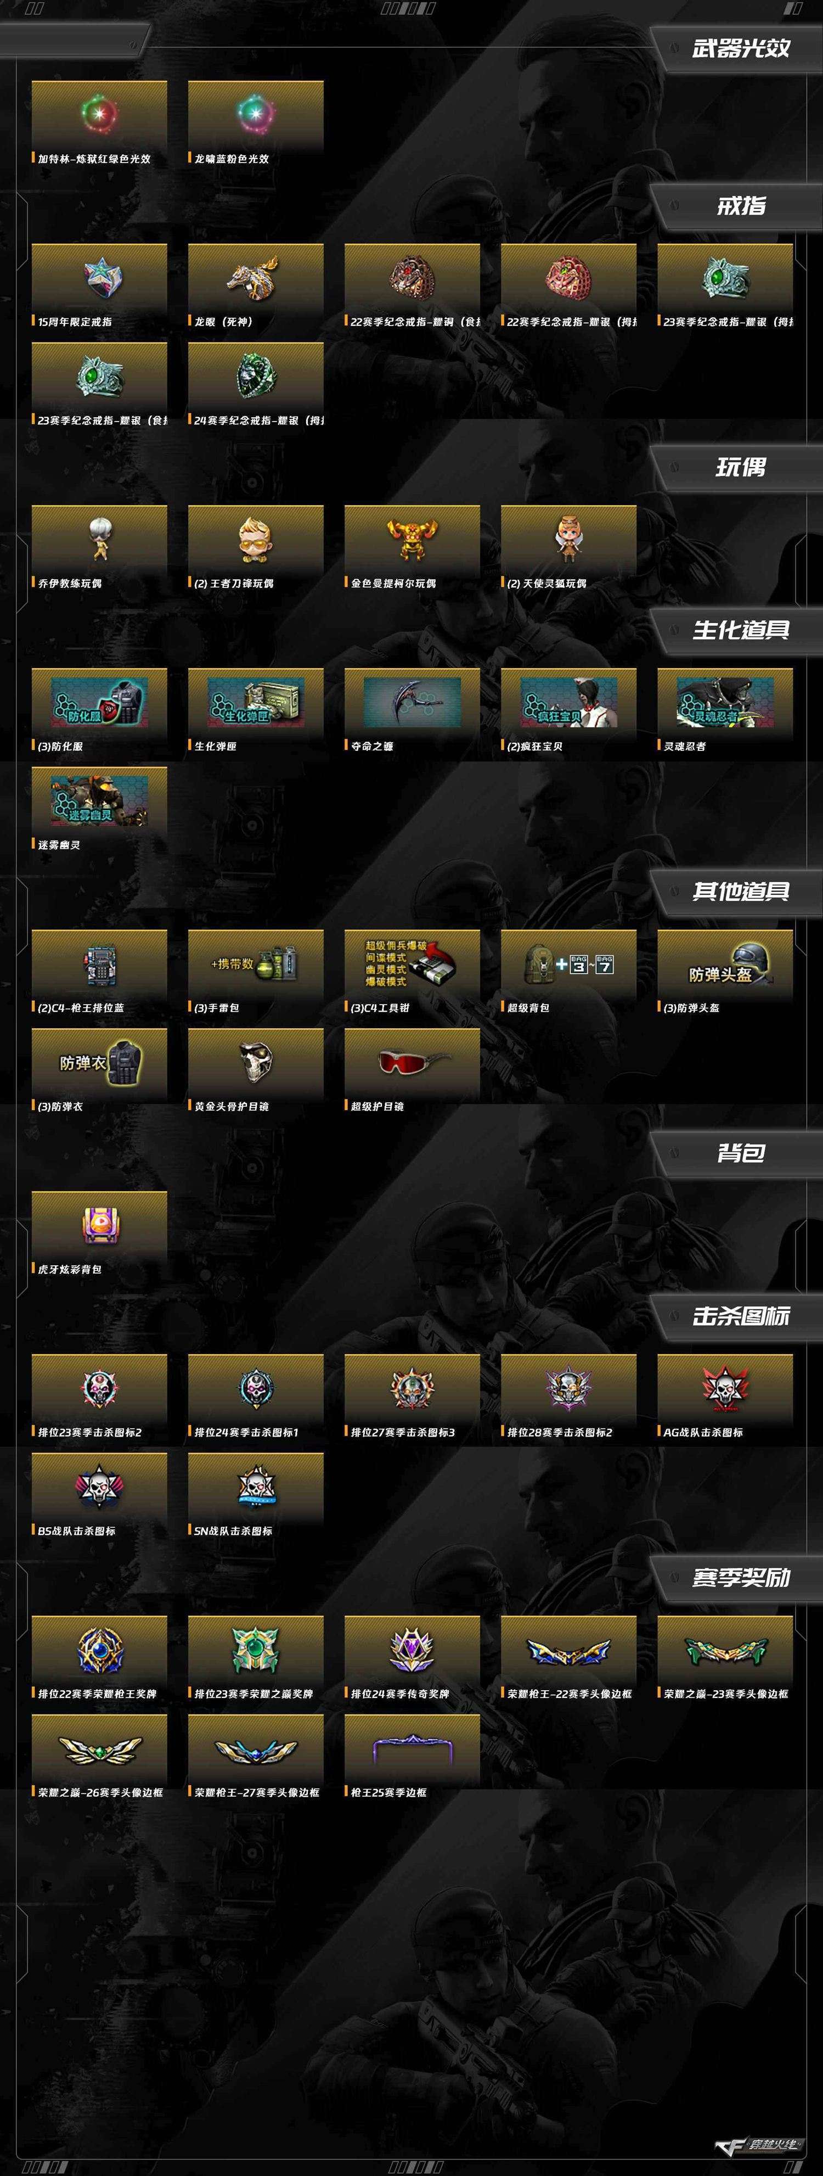Click the 生化道具 section header
Image resolution: width=823 pixels, height=2176 pixels.
[x=741, y=630]
